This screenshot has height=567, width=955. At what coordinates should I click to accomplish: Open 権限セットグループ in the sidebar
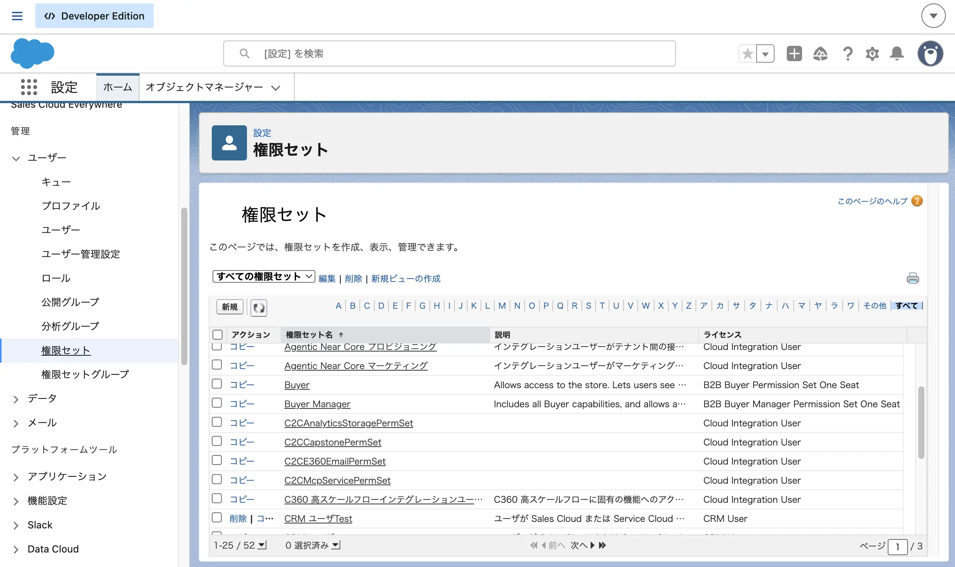(x=85, y=374)
